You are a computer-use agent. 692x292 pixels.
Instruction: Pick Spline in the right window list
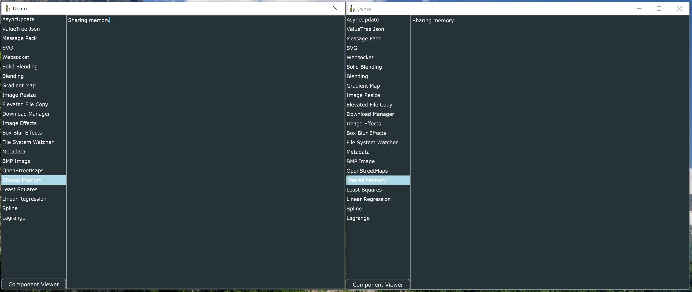378,209
